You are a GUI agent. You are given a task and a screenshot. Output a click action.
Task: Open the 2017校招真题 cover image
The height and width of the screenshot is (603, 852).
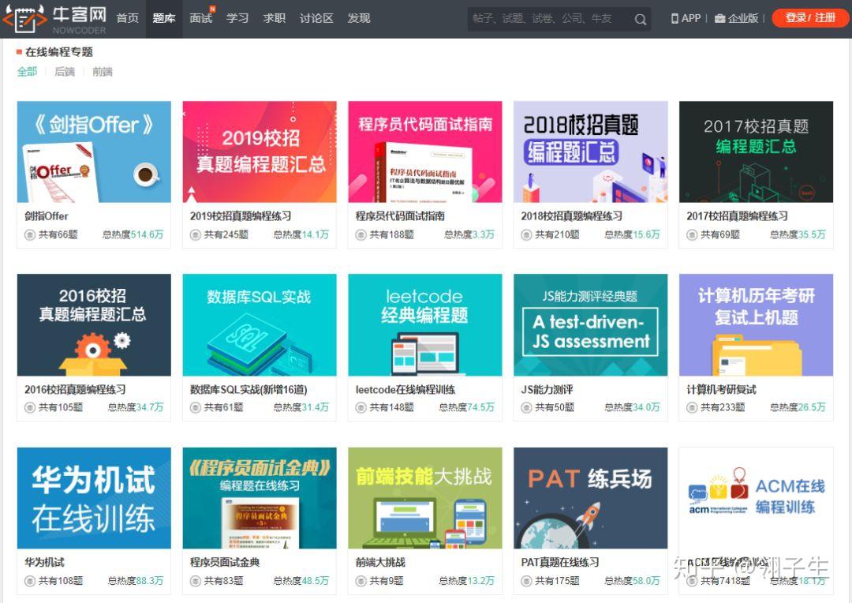(x=757, y=152)
